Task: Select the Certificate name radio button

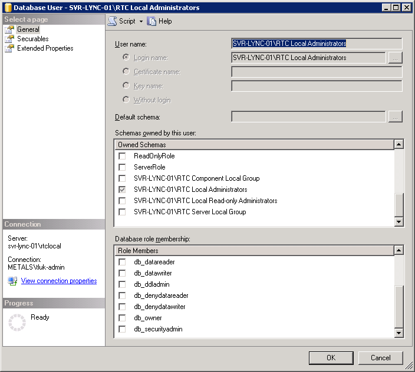Action: point(126,71)
